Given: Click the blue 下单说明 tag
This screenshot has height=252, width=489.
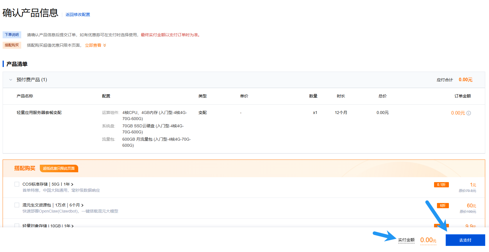Looking at the screenshot, I should pyautogui.click(x=12, y=35).
